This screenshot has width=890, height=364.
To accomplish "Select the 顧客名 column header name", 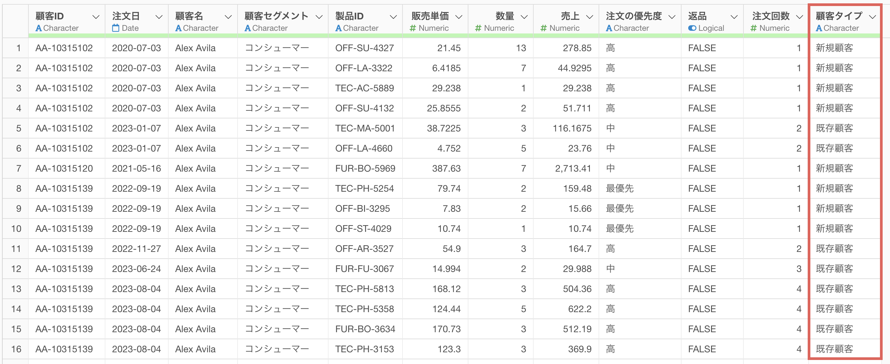I will click(189, 16).
